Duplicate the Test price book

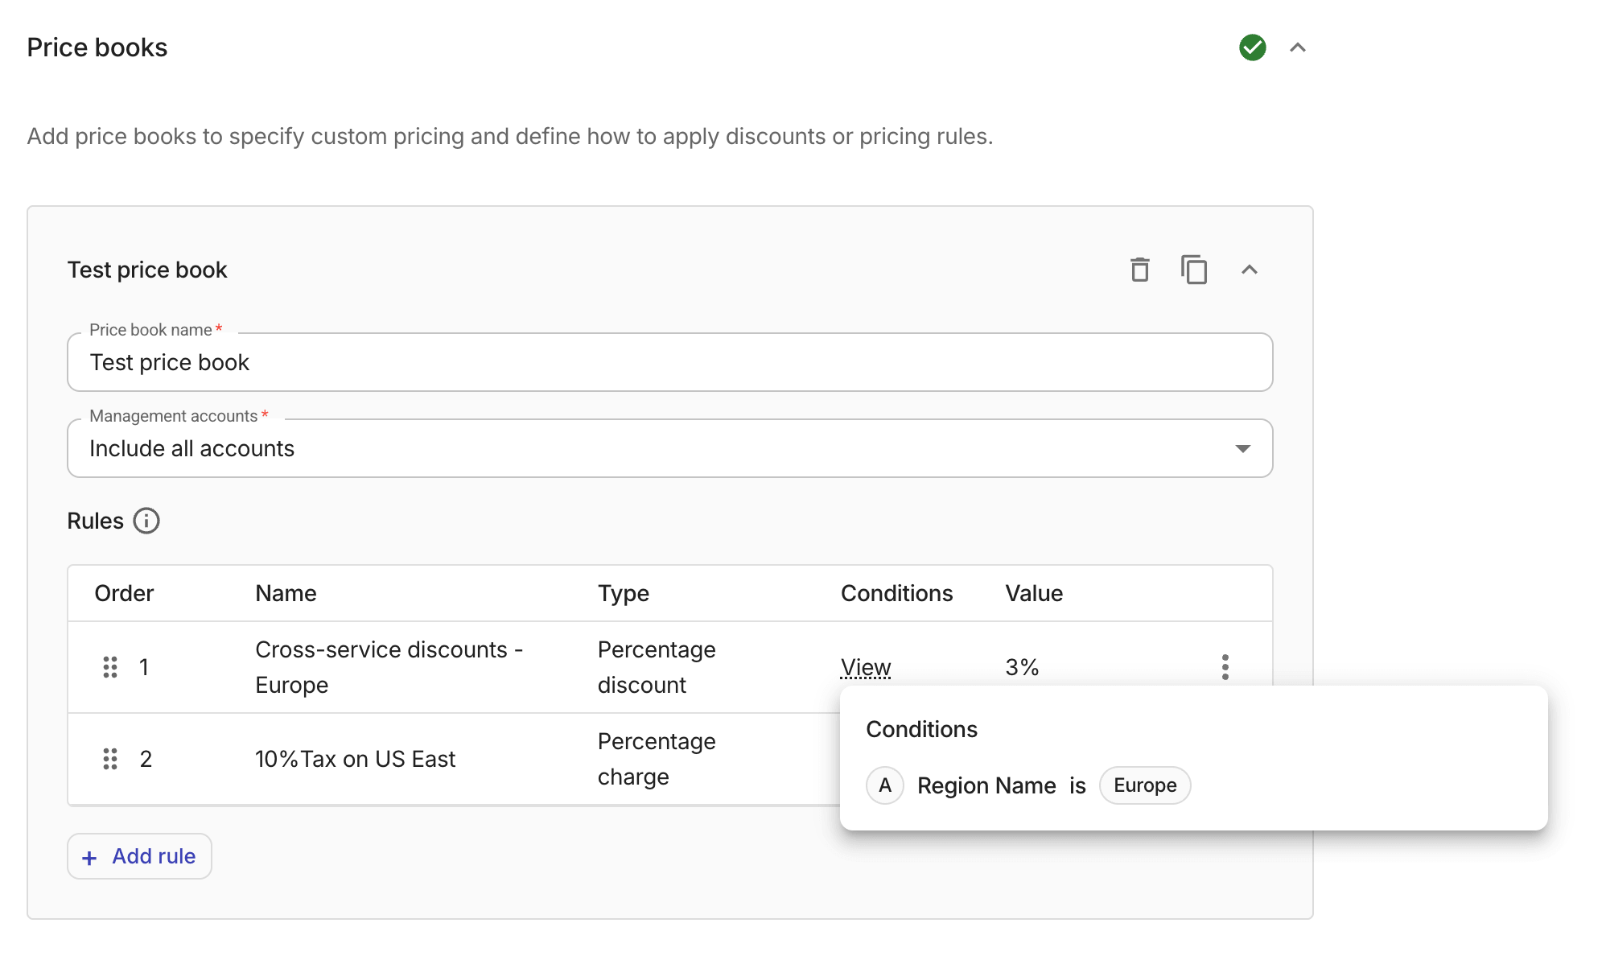click(1194, 270)
